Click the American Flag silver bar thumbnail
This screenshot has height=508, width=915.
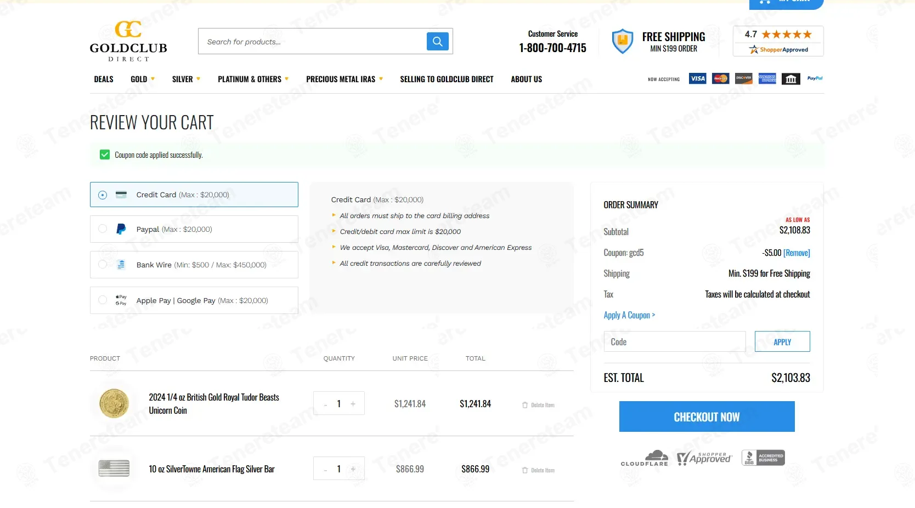click(114, 469)
